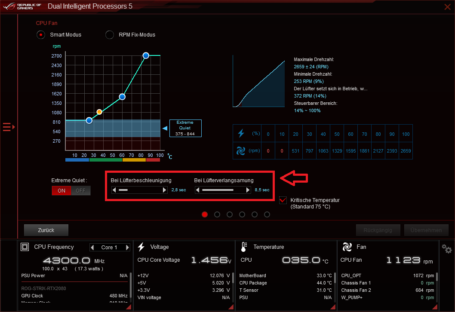Click the 100 percent table cell
455x312 pixels.
pos(406,134)
